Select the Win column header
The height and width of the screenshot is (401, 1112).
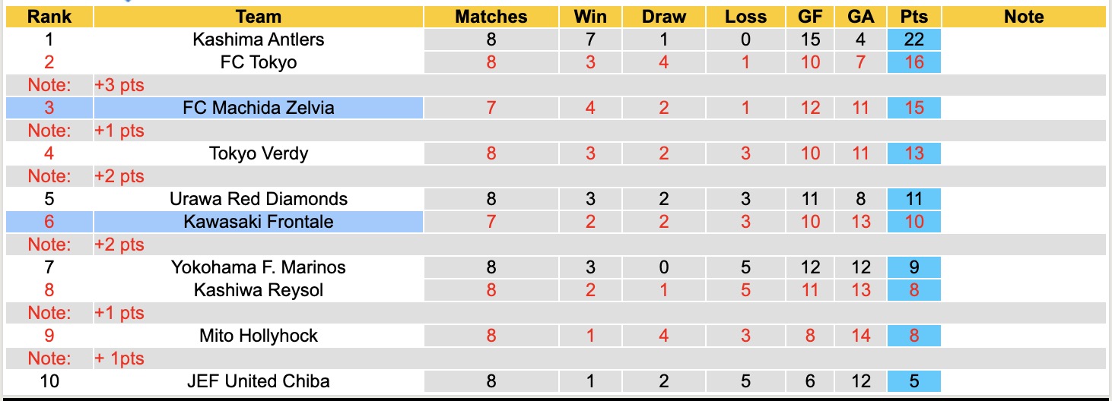(x=590, y=17)
